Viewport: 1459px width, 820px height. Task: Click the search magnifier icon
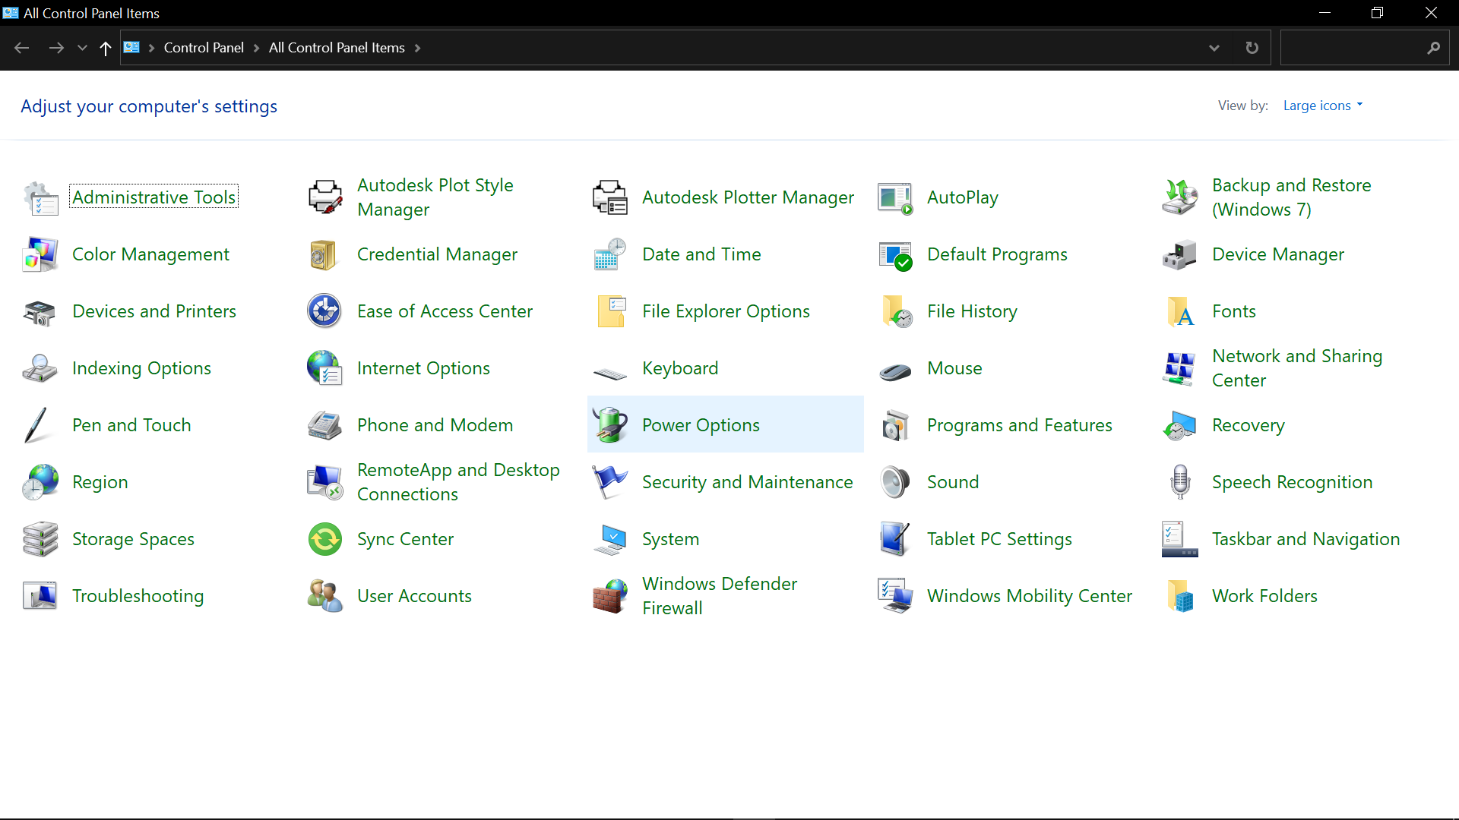[x=1433, y=48]
